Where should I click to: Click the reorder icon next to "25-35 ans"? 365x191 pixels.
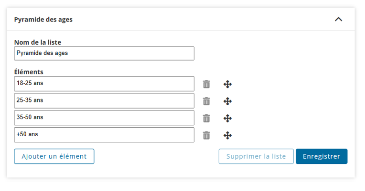click(x=228, y=101)
